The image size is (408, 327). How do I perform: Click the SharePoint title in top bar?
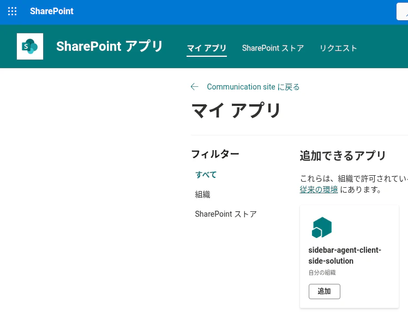click(52, 11)
